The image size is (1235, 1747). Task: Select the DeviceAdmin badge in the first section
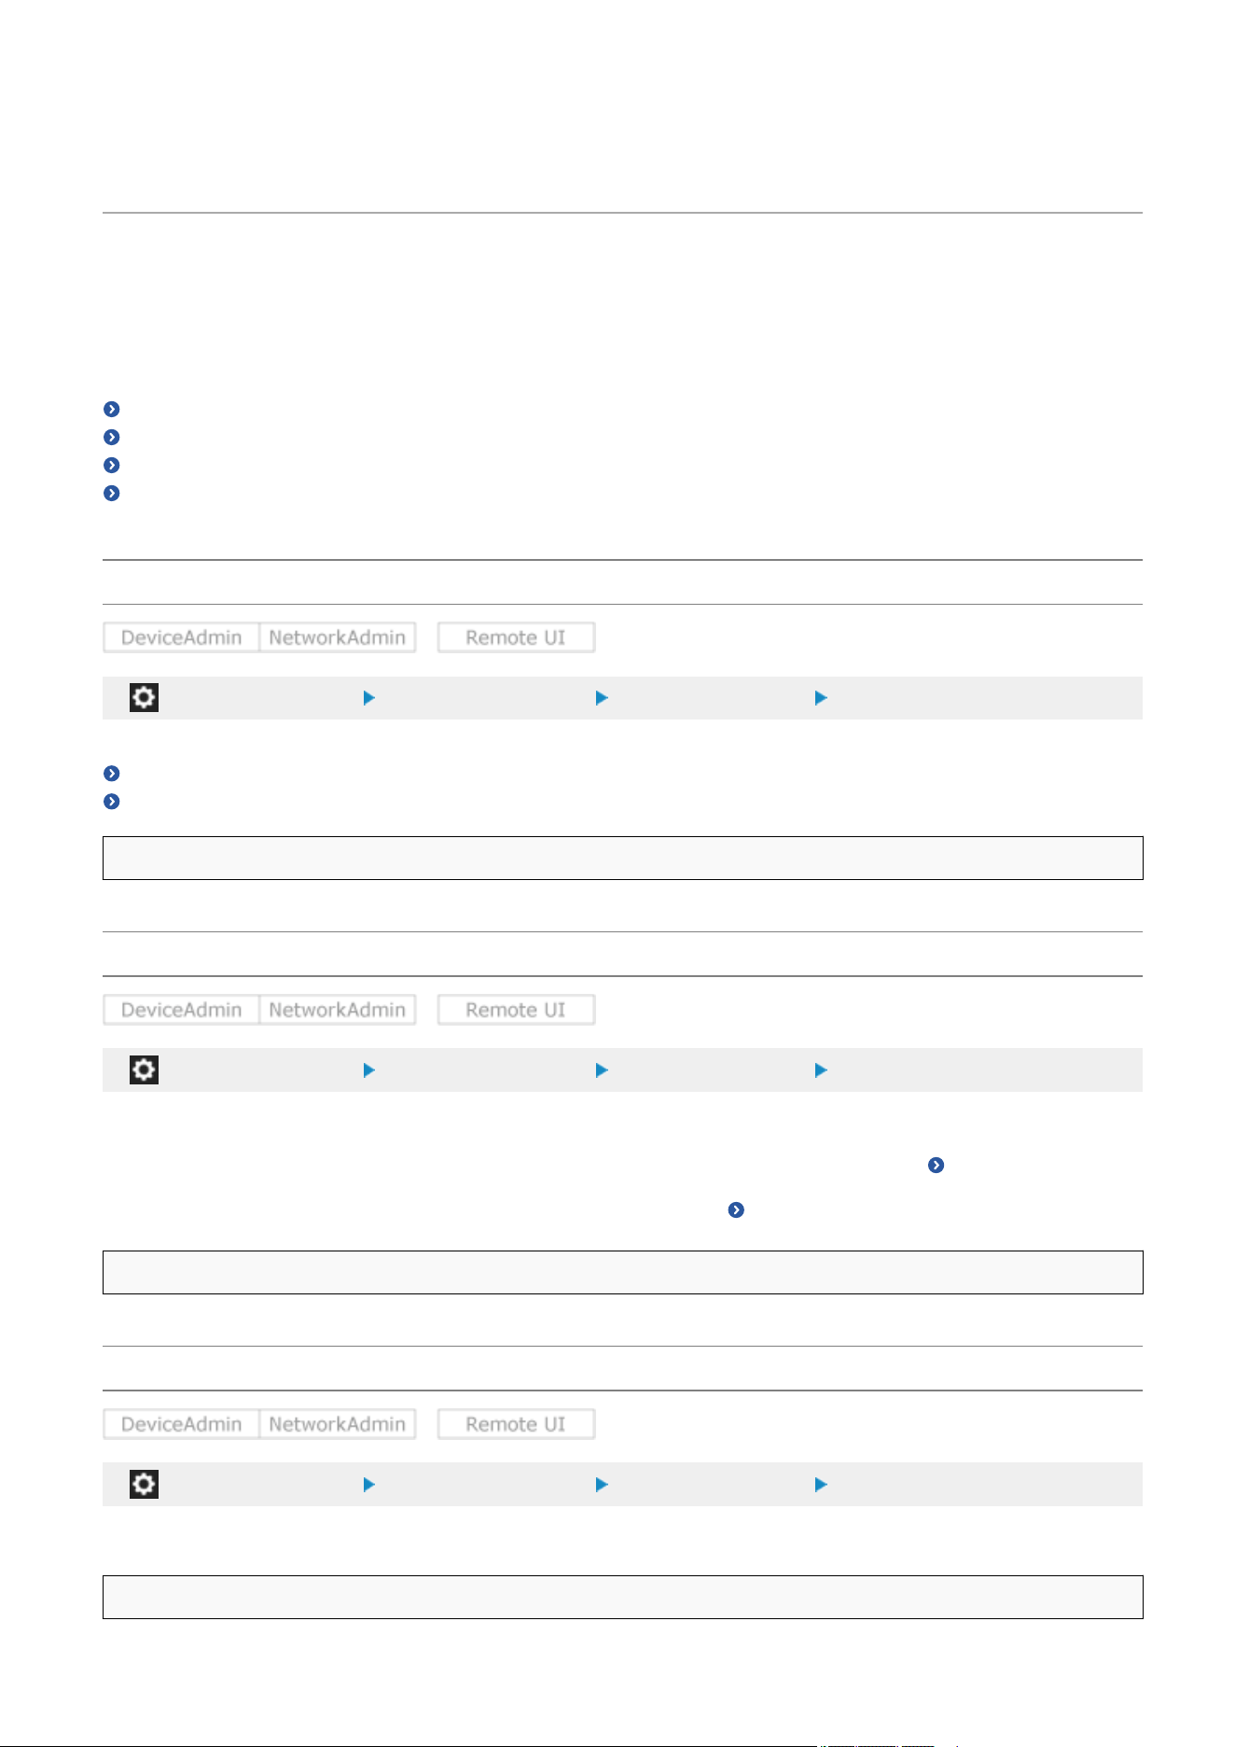tap(181, 637)
